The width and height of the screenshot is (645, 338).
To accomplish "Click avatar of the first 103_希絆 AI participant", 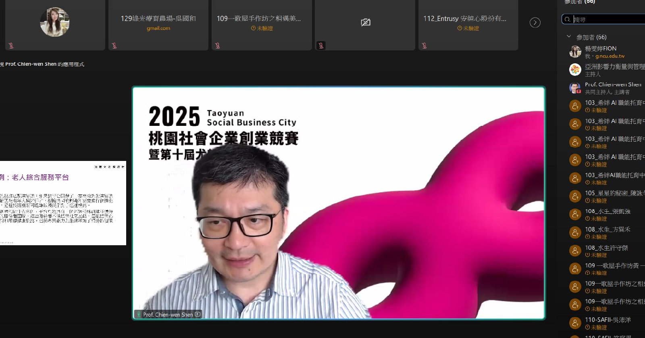I will (x=575, y=106).
